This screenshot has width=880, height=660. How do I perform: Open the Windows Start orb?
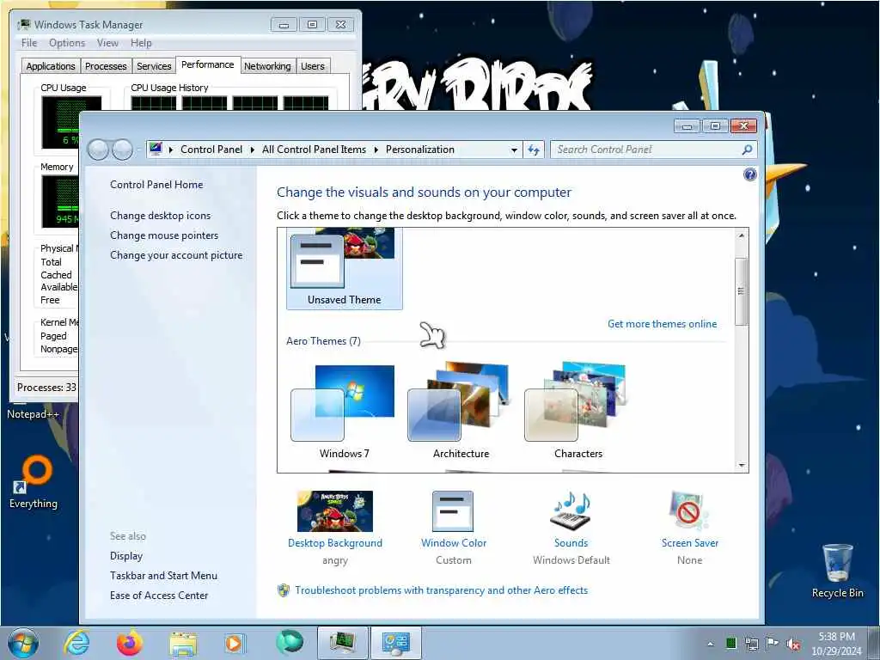tap(23, 643)
